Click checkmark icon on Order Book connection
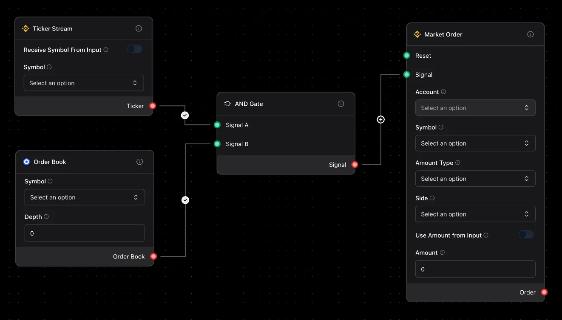This screenshot has width=562, height=320. (185, 200)
